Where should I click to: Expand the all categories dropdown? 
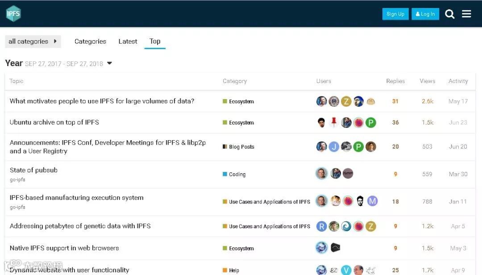33,41
